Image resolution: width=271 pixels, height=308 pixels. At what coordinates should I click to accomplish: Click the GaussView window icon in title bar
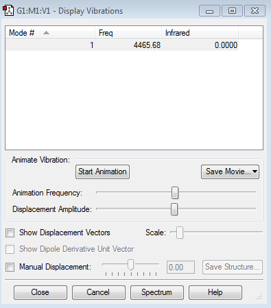(8, 10)
